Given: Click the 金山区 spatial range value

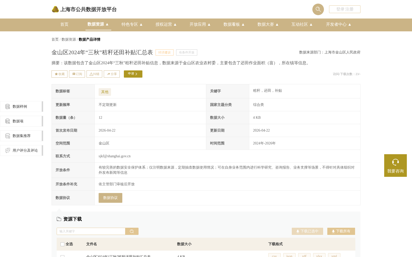Looking at the screenshot, I should [104, 143].
